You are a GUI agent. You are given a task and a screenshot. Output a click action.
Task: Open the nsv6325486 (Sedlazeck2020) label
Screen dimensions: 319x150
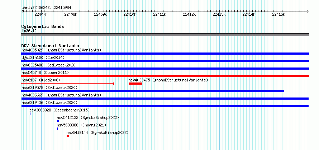point(49,65)
